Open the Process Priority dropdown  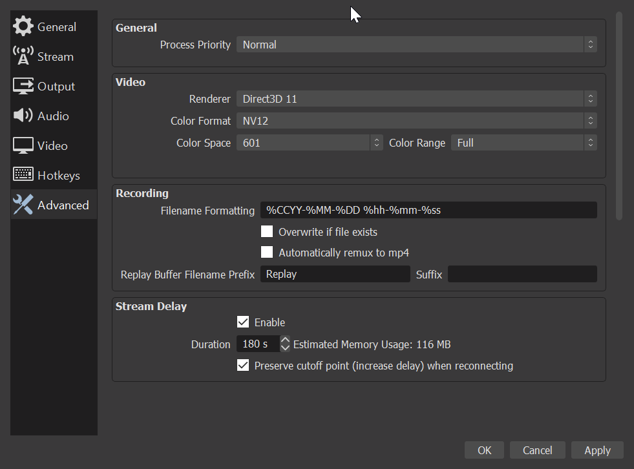[416, 45]
